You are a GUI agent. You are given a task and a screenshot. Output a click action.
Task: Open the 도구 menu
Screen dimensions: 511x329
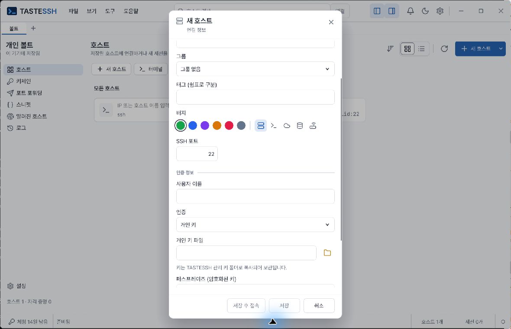coord(110,11)
